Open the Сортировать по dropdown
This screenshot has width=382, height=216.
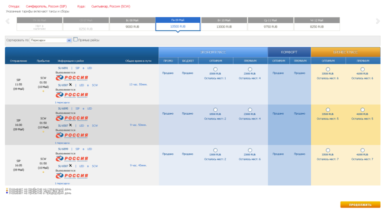click(69, 40)
